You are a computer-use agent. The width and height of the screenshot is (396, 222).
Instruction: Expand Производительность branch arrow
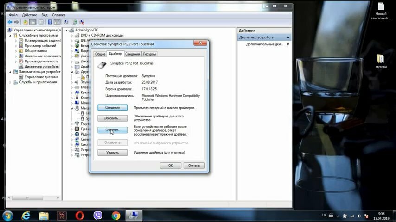coord(16,61)
